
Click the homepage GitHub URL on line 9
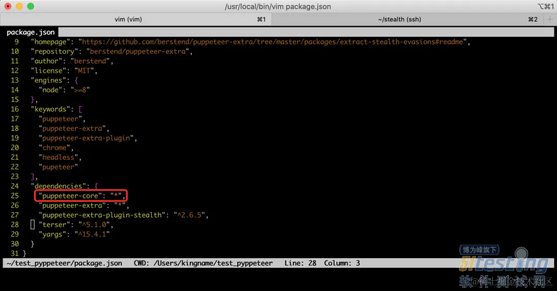(272, 42)
